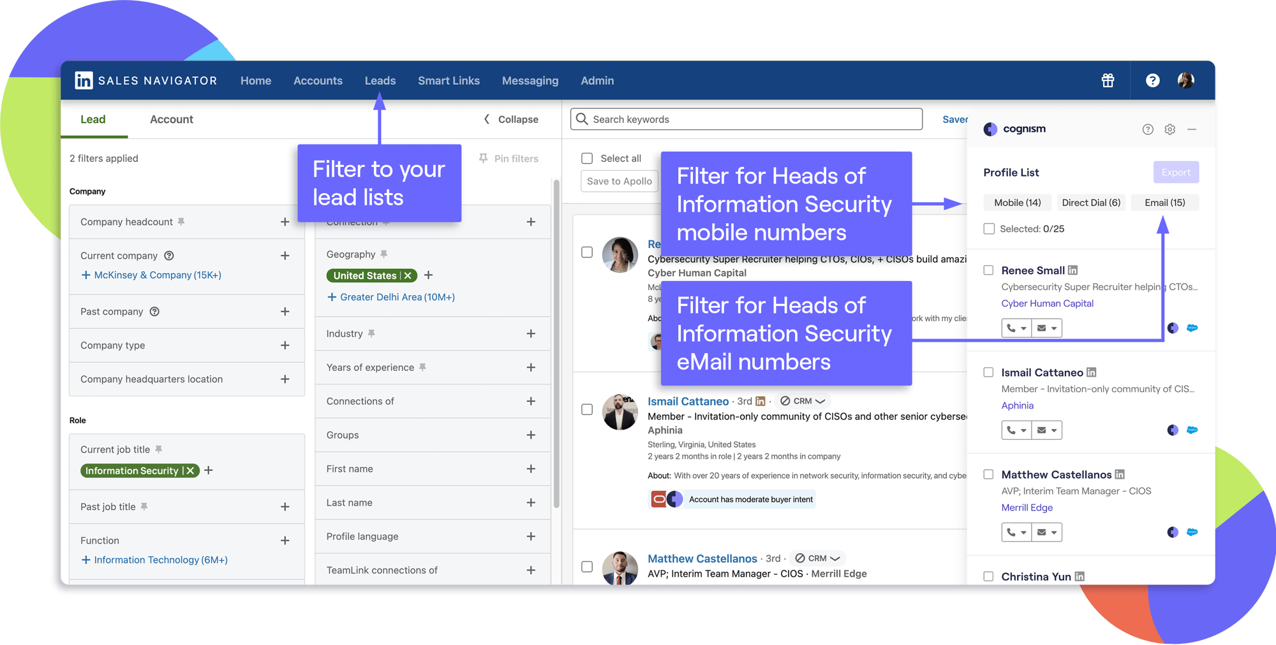Click Salesforce icon for Matthew Castellanos
This screenshot has width=1276, height=645.
point(1192,532)
